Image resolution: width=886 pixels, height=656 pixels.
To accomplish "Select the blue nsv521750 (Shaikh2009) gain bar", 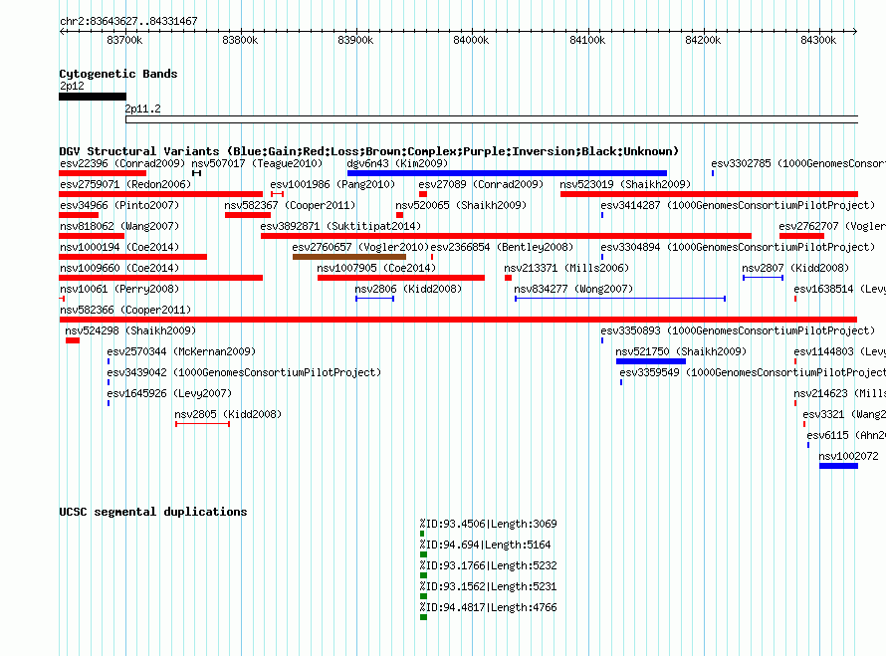I will click(x=651, y=361).
